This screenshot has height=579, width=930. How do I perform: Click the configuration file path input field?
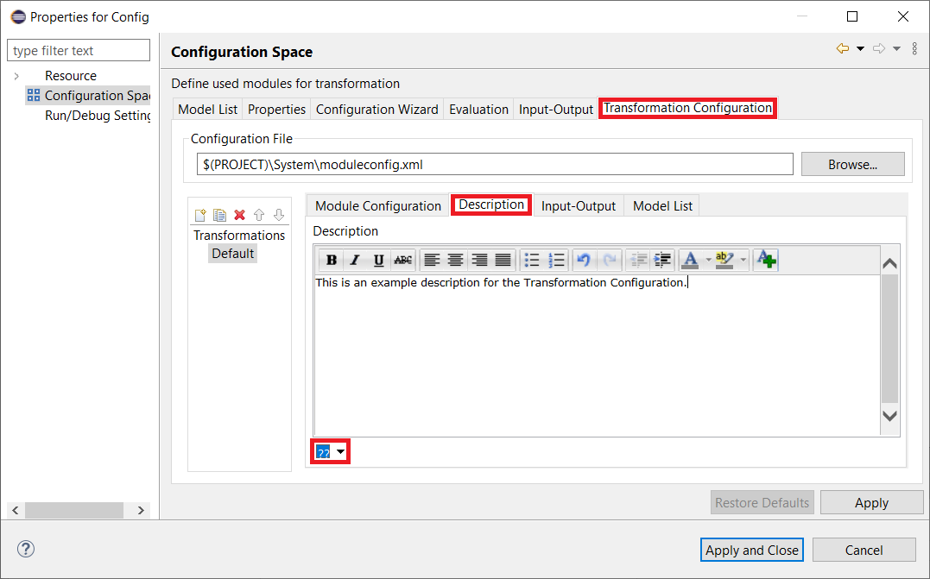click(x=492, y=163)
